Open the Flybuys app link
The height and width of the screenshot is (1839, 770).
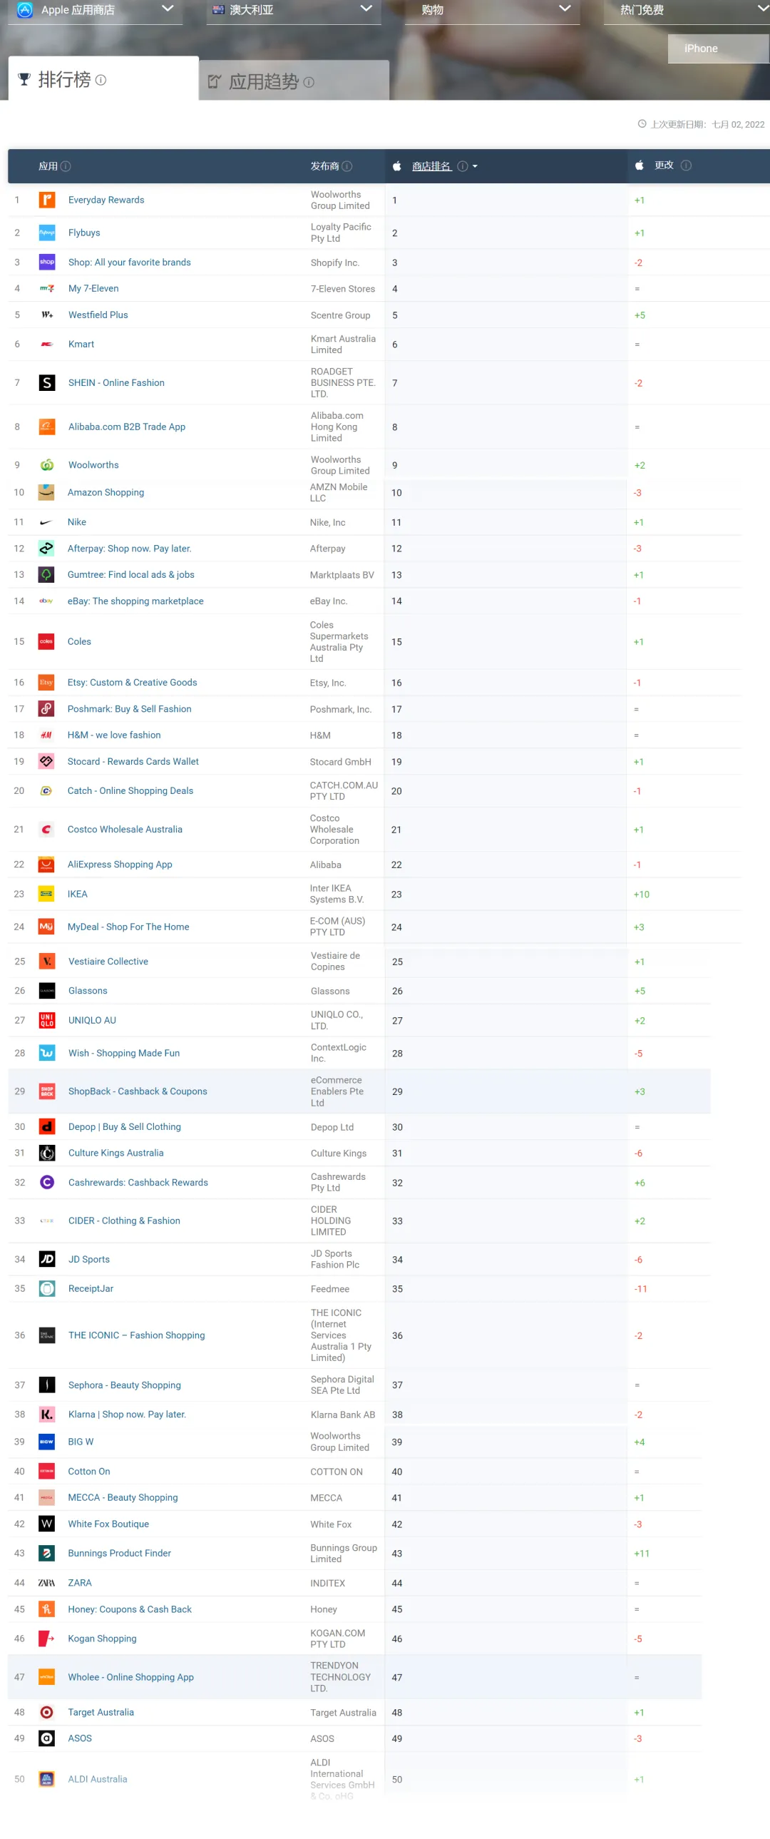(84, 233)
